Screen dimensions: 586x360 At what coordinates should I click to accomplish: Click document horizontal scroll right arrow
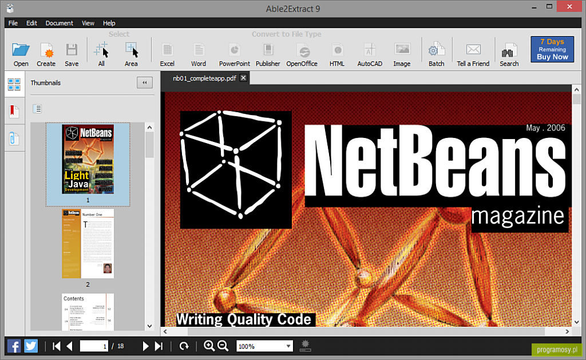[567, 331]
